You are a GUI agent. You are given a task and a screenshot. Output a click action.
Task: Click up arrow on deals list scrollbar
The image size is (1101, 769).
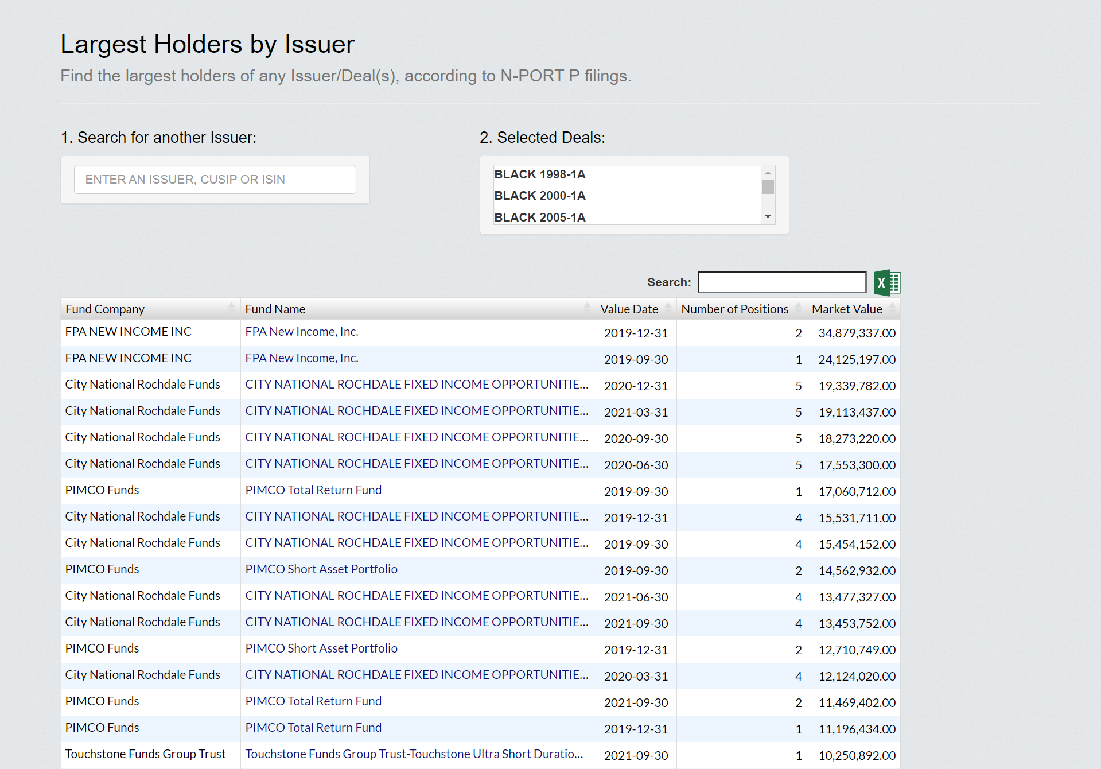point(768,172)
